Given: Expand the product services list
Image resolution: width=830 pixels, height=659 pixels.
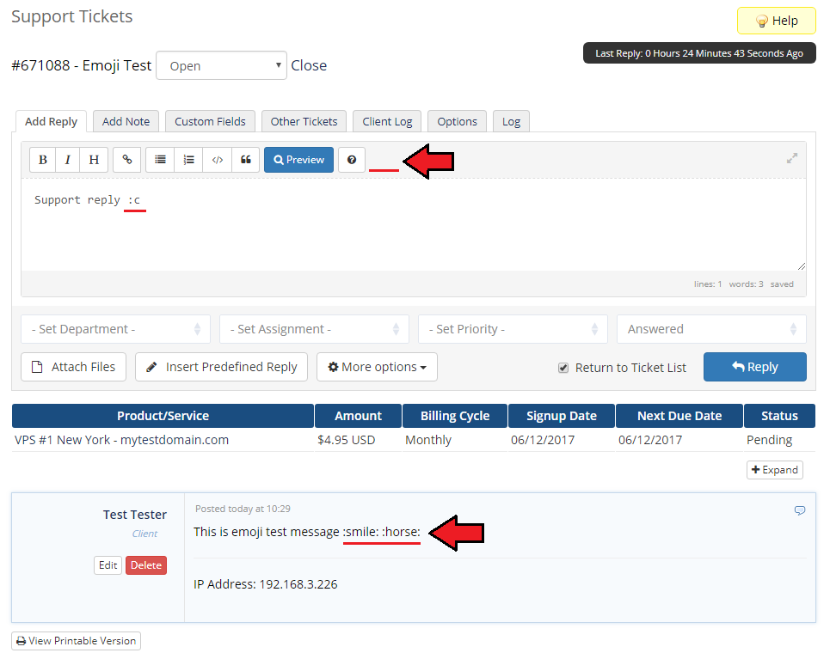Looking at the screenshot, I should [774, 470].
